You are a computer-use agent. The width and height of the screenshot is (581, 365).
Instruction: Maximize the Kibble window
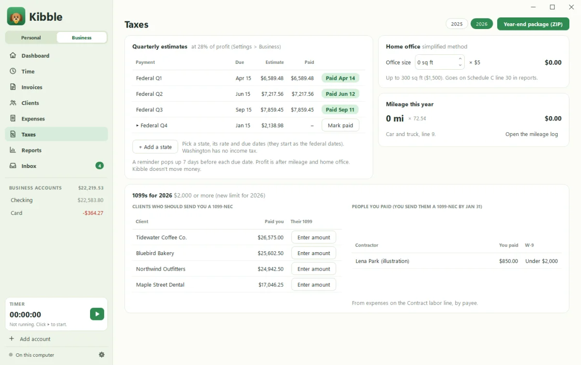pos(552,7)
